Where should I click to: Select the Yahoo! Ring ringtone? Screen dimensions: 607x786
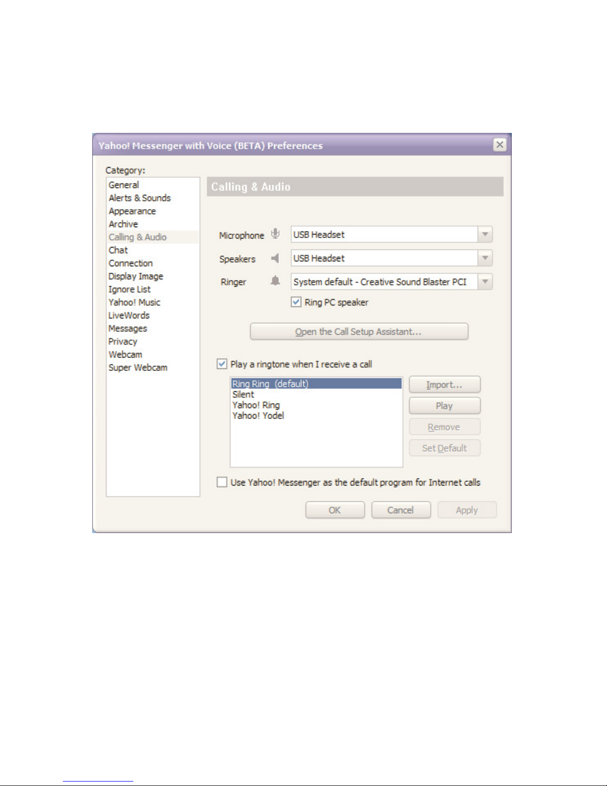[x=317, y=405]
